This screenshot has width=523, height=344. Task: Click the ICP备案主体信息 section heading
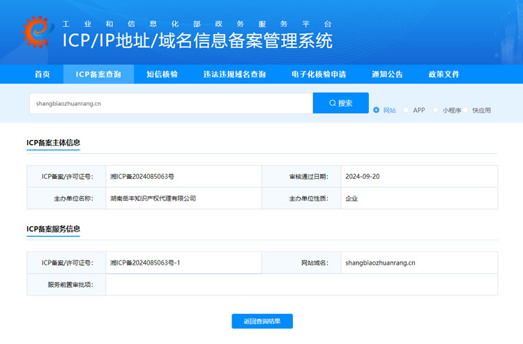[54, 143]
